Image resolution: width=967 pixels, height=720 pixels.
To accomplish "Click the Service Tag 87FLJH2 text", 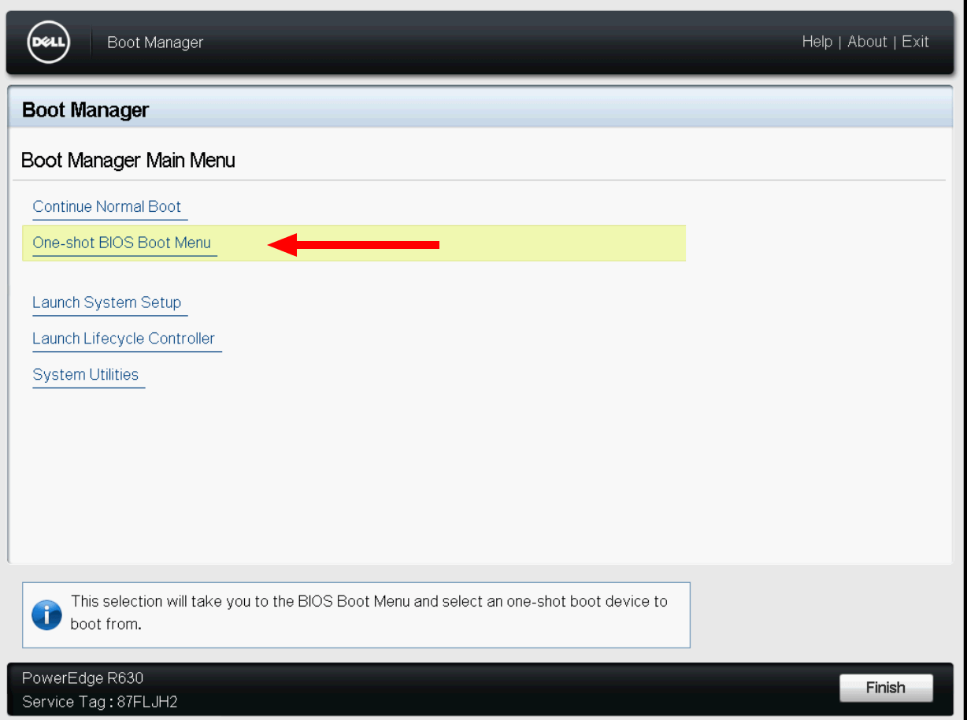I will click(x=100, y=702).
